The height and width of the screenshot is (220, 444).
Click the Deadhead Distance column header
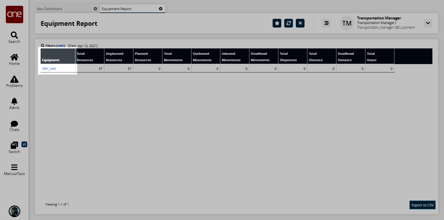[351, 56]
